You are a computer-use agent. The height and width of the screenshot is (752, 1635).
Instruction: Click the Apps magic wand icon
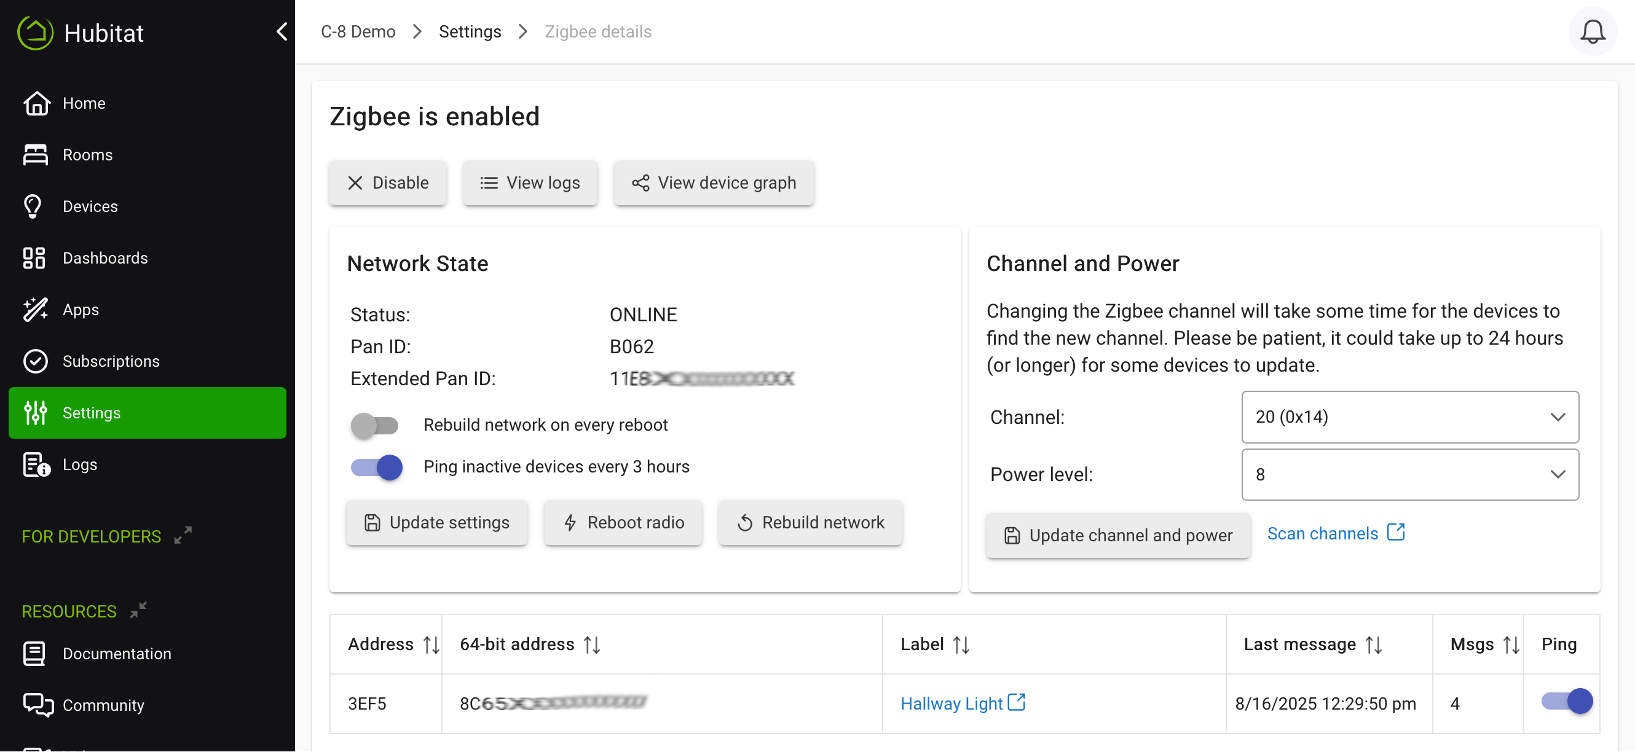[36, 310]
